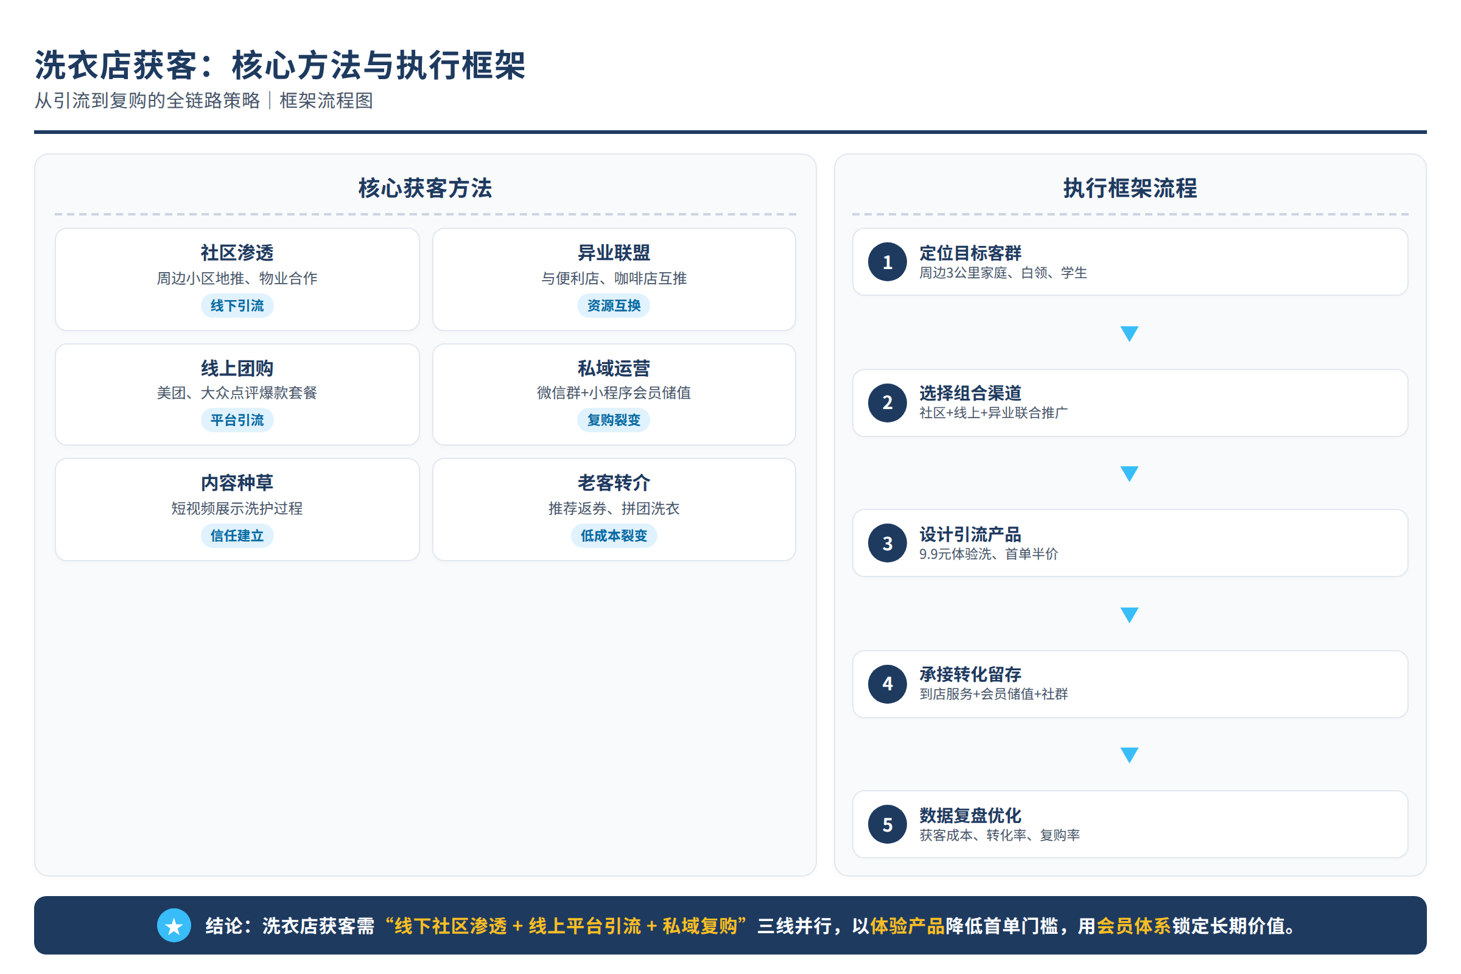Click the text 短视频展示洗护过程
Screen dimensions: 1461x974
click(x=237, y=508)
